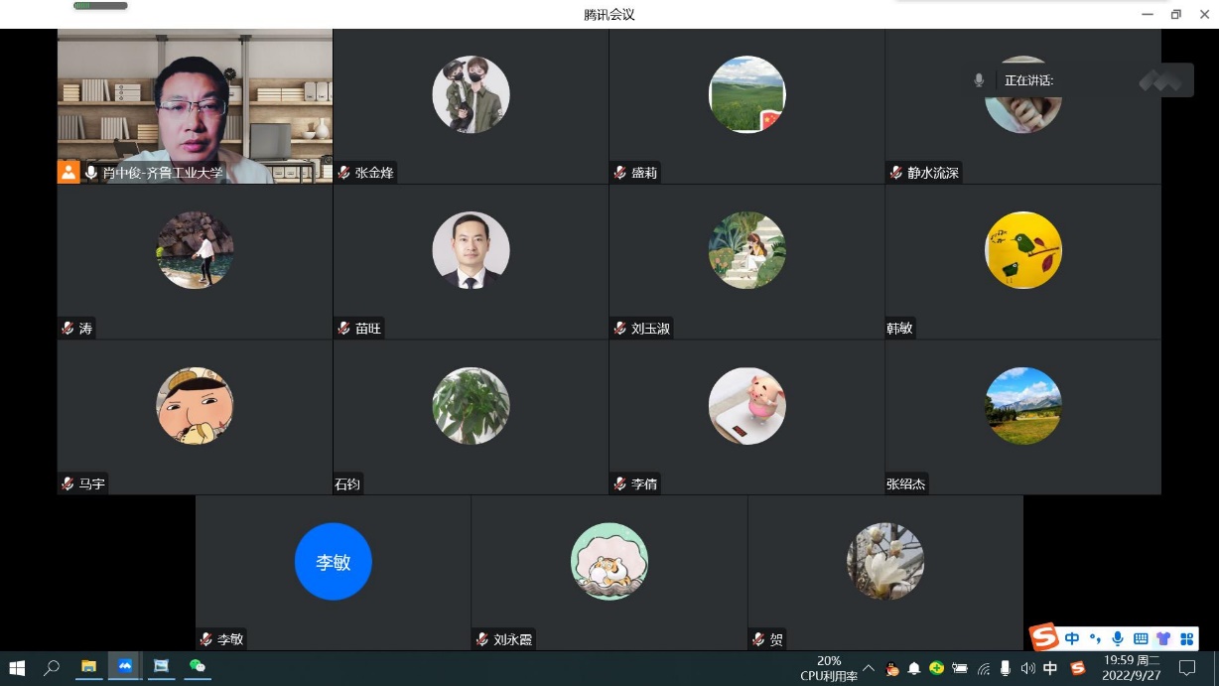Click 贺's magnolia flower avatar
Viewport: 1219px width, 686px height.
(884, 562)
